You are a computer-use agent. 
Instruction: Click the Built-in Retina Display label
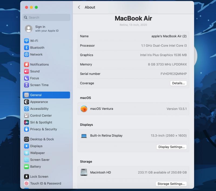click(x=106, y=135)
